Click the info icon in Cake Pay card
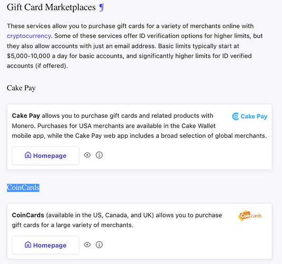The height and width of the screenshot is (264, 282). [99, 155]
